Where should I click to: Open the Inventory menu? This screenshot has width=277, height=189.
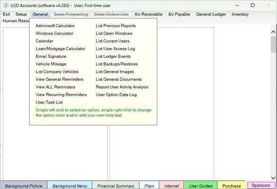coord(240,14)
